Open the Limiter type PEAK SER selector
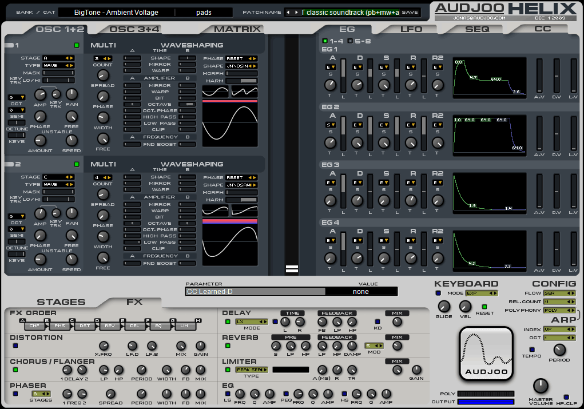Viewport: 584px width, 409px height. pyautogui.click(x=252, y=370)
